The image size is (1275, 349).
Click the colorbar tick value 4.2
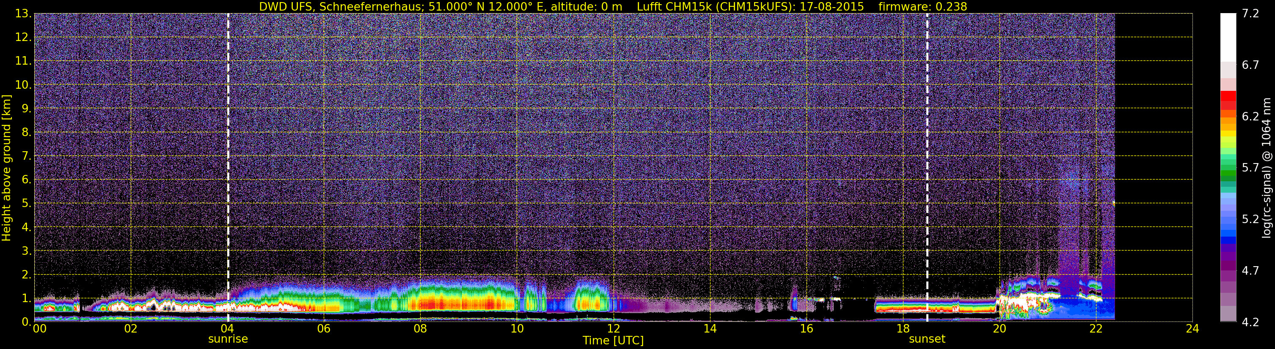click(1250, 322)
